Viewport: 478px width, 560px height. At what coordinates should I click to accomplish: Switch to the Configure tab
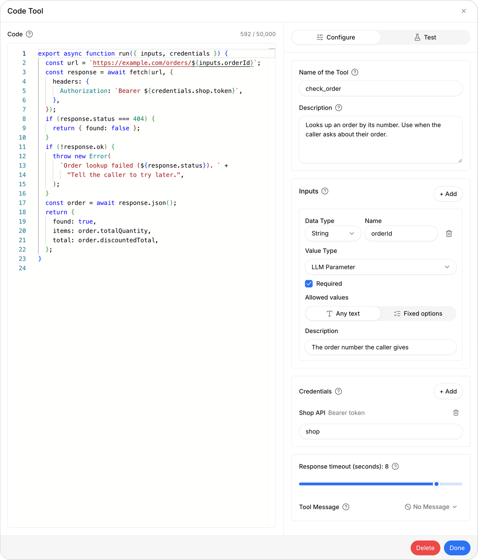(336, 37)
